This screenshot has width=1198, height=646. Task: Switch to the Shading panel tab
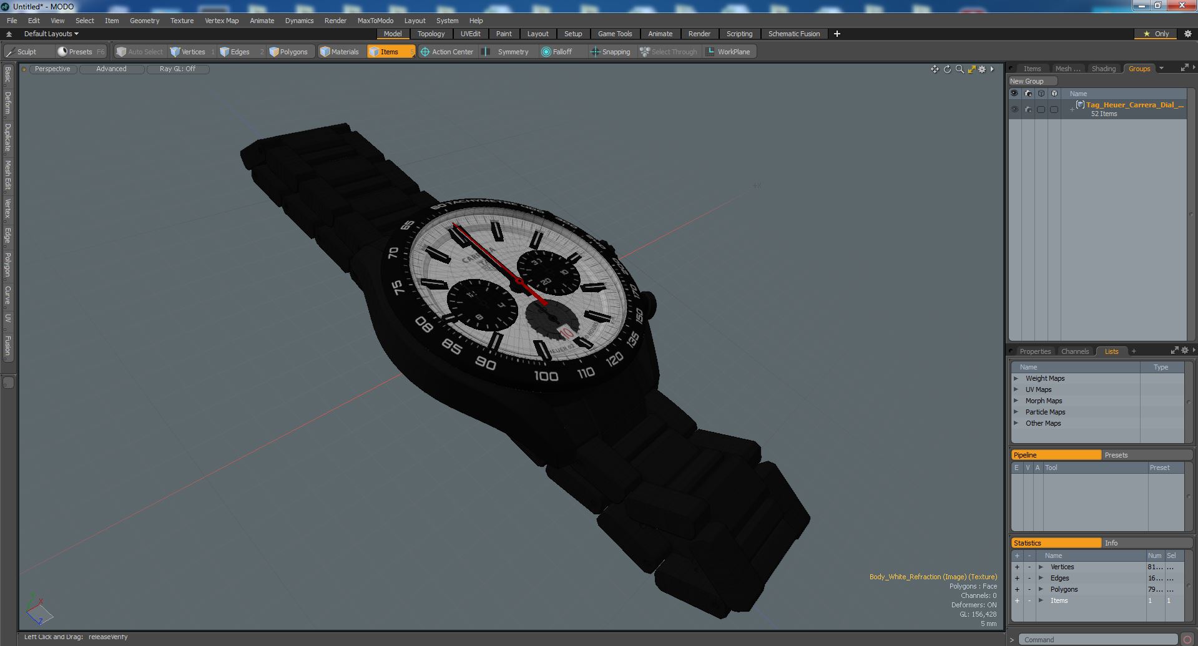(x=1103, y=69)
